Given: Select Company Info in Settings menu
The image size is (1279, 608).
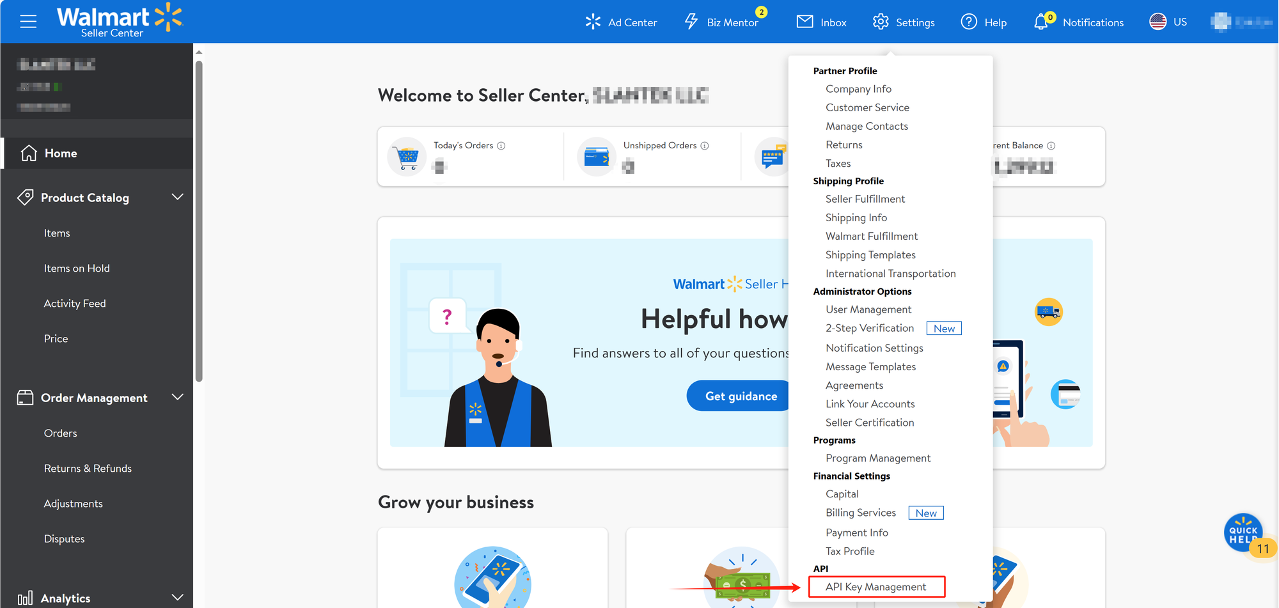Looking at the screenshot, I should (858, 89).
